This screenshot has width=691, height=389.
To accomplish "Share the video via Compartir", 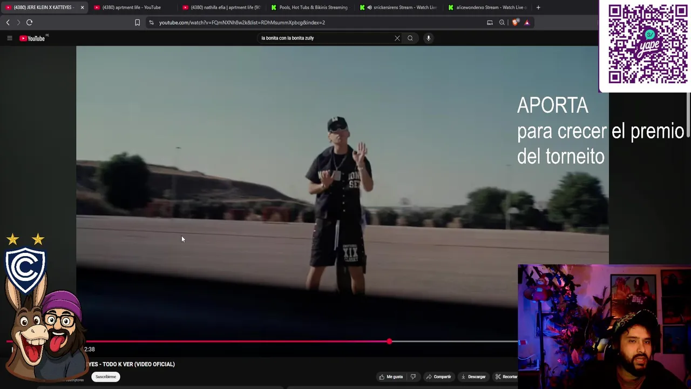I will coord(438,377).
